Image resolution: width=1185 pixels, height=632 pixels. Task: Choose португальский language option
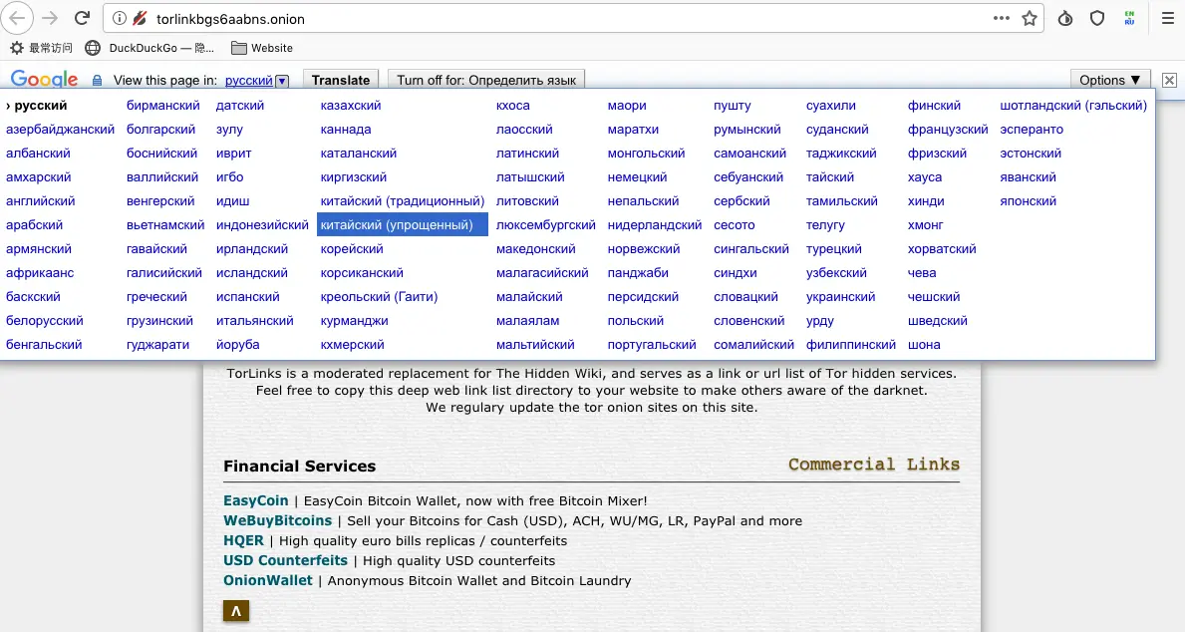[652, 344]
